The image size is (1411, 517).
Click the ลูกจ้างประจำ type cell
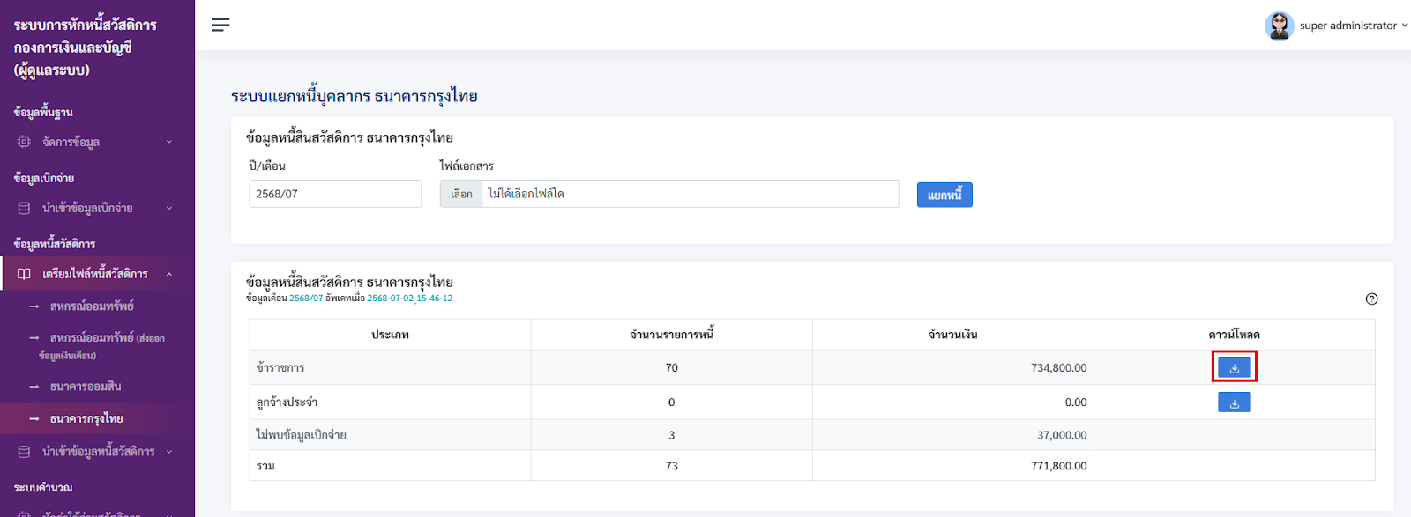point(390,402)
